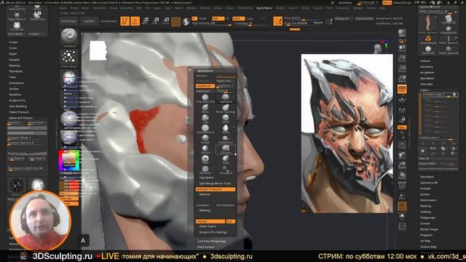
Task: Select the PolyMesh3D star tool
Action: [x=449, y=30]
